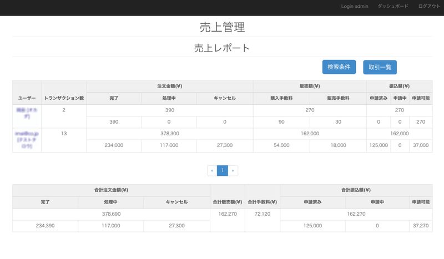The height and width of the screenshot is (259, 444).
Task: Click the 注文金額(¥) header in upper table
Action: [170, 86]
